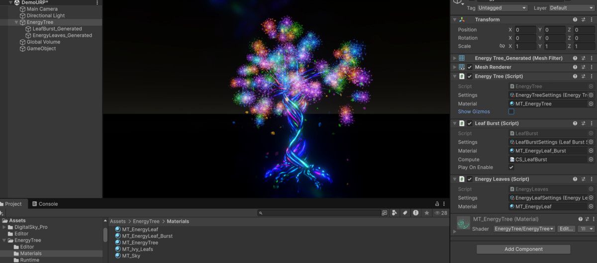Open object picker for EnergyTreeSettings field
597x263 pixels.
(x=591, y=95)
